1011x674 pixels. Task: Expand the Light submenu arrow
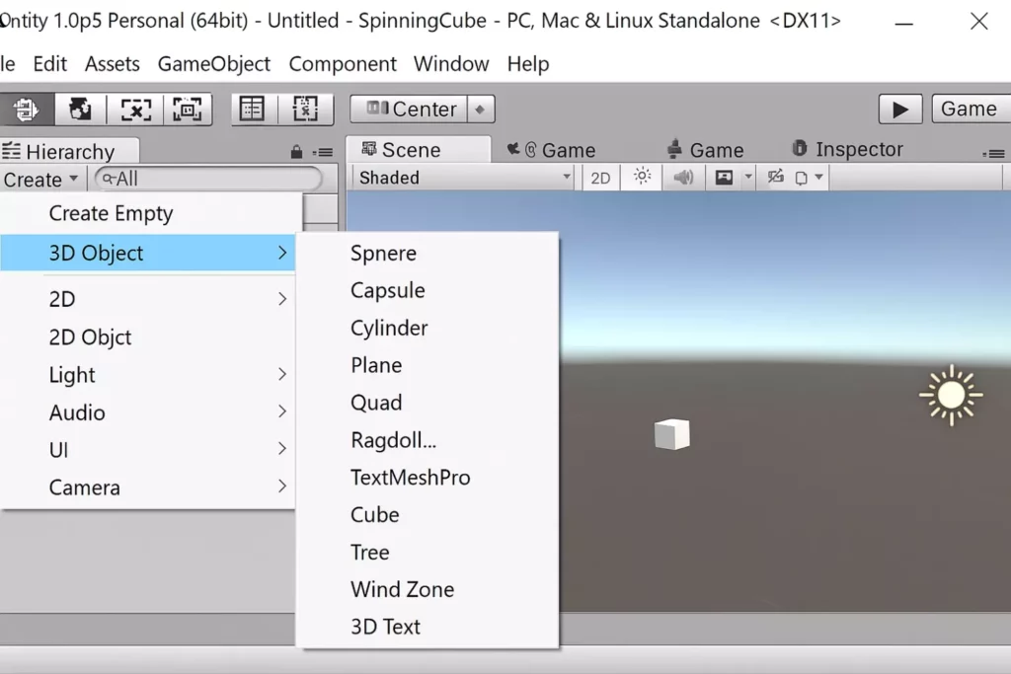(x=282, y=374)
